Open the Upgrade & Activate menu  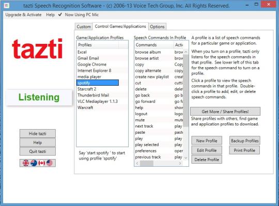[x=23, y=15]
